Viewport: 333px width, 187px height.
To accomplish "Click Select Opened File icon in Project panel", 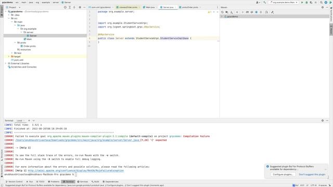I will 65,7.
